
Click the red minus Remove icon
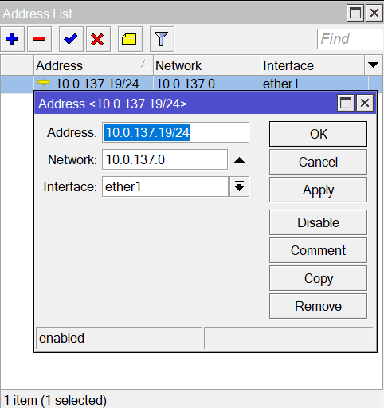pyautogui.click(x=39, y=39)
